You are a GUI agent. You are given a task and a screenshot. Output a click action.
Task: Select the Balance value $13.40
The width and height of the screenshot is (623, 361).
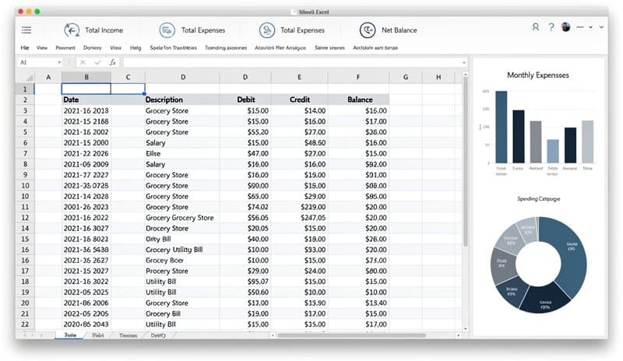coord(359,303)
